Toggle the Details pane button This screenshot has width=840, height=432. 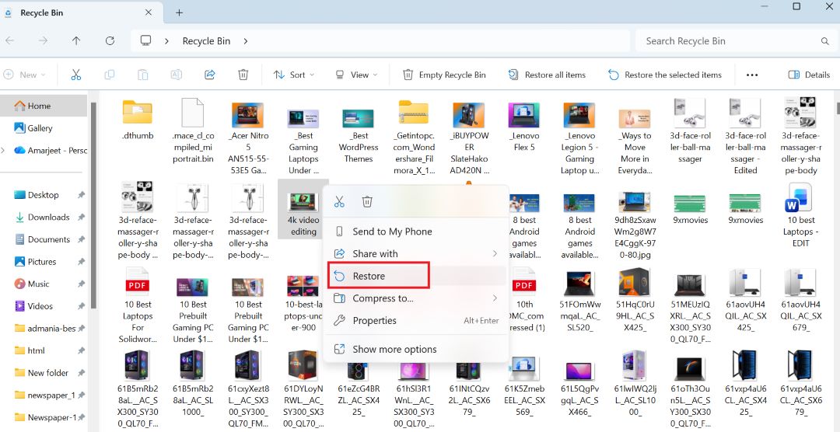tap(809, 75)
